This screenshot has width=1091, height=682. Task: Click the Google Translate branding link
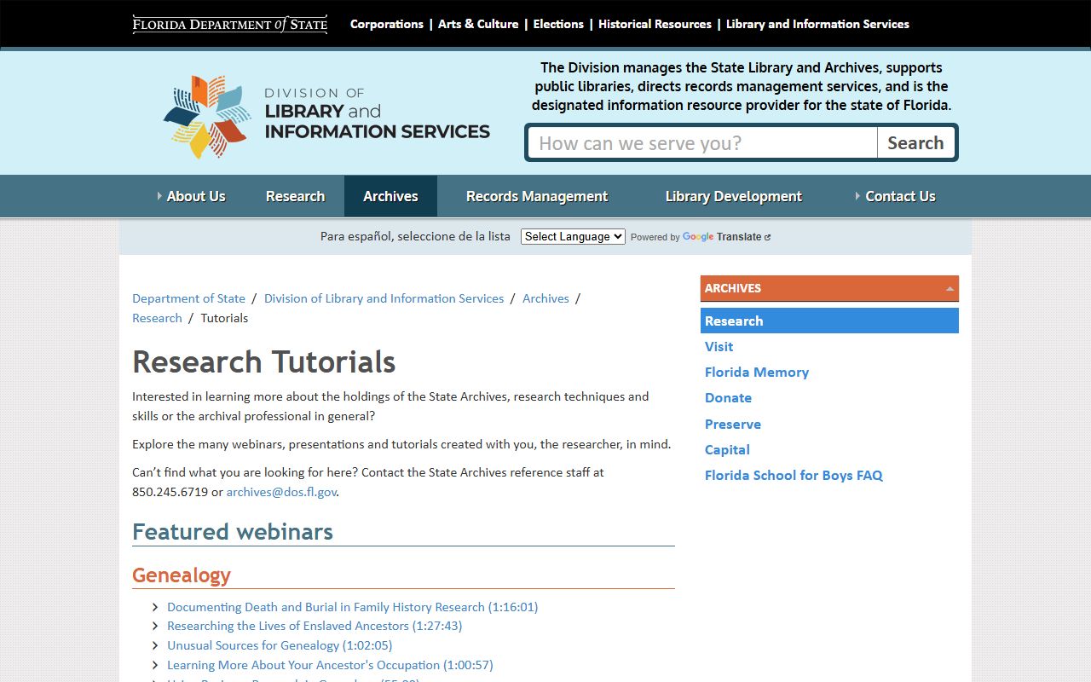pos(721,237)
